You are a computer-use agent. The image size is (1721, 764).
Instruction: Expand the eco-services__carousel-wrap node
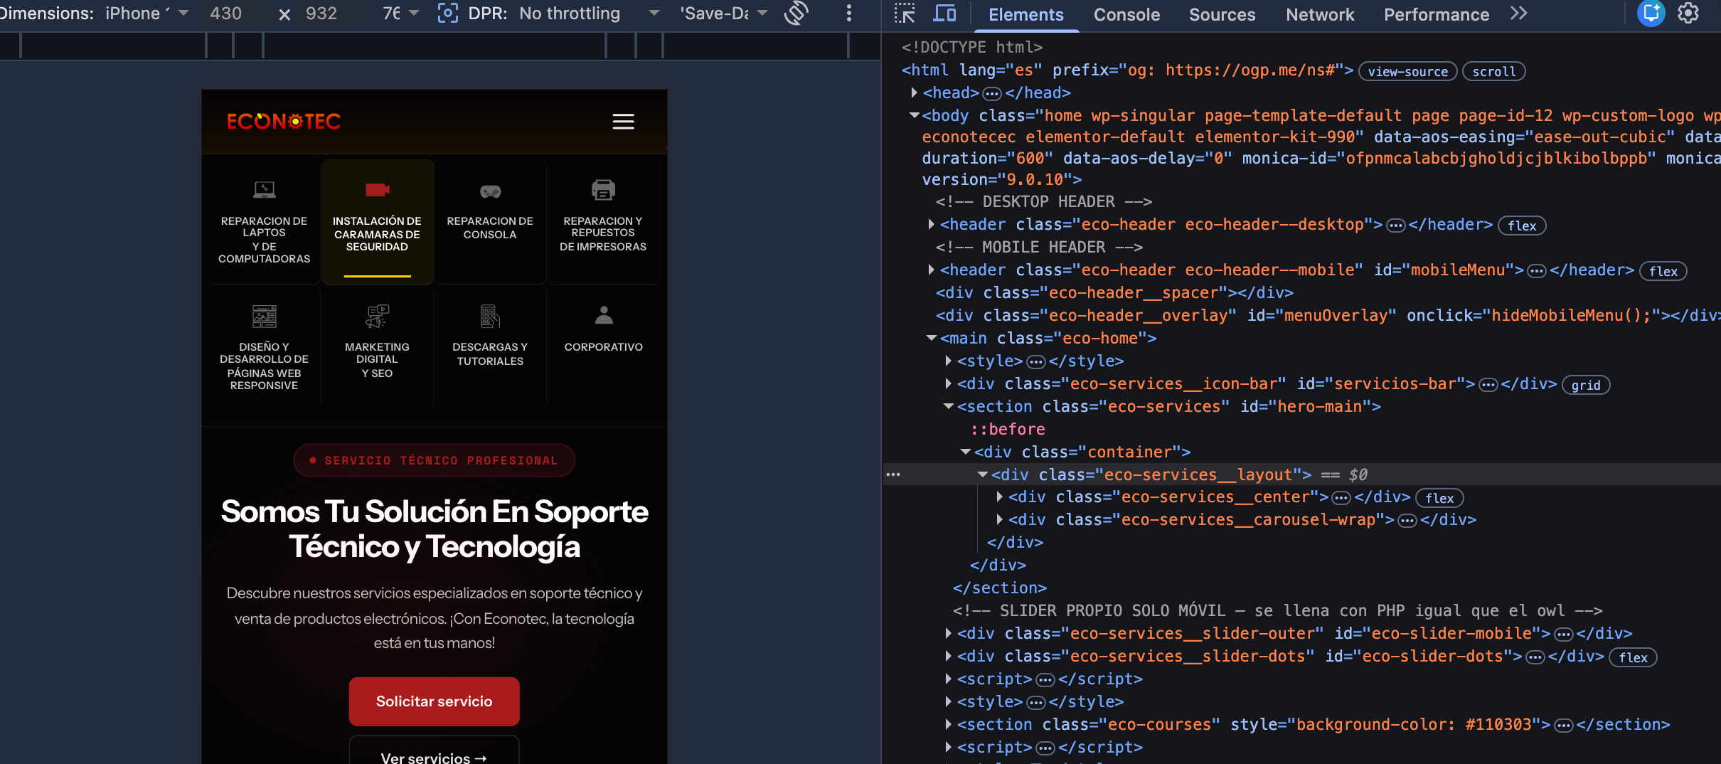[999, 520]
